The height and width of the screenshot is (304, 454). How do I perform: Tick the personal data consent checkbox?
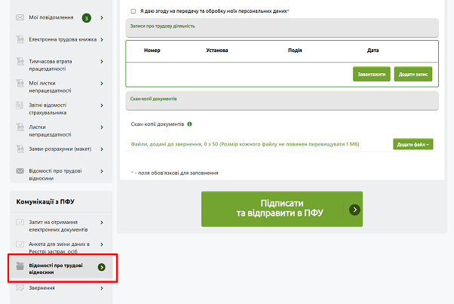click(133, 11)
